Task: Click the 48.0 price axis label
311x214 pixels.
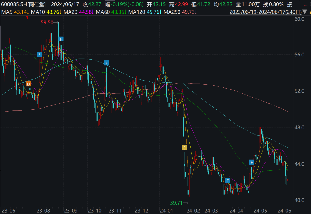Action: [299, 128]
